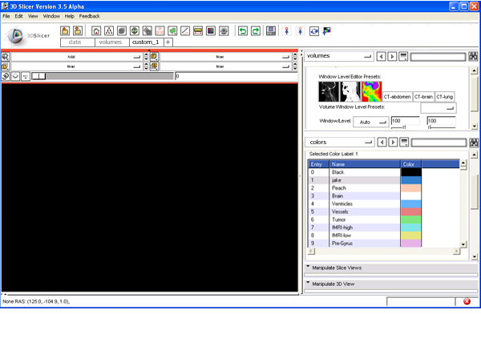Click the red error log icon in status bar

(467, 301)
